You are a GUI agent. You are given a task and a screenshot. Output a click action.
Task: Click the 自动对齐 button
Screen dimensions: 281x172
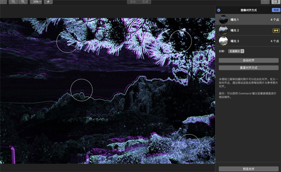click(x=249, y=60)
